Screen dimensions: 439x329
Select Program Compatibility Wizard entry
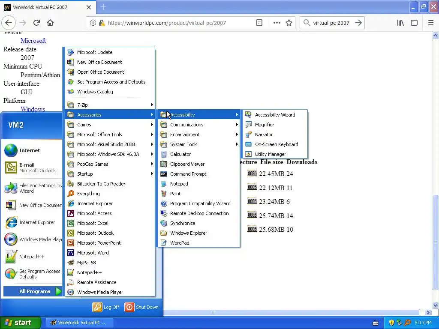click(x=199, y=203)
